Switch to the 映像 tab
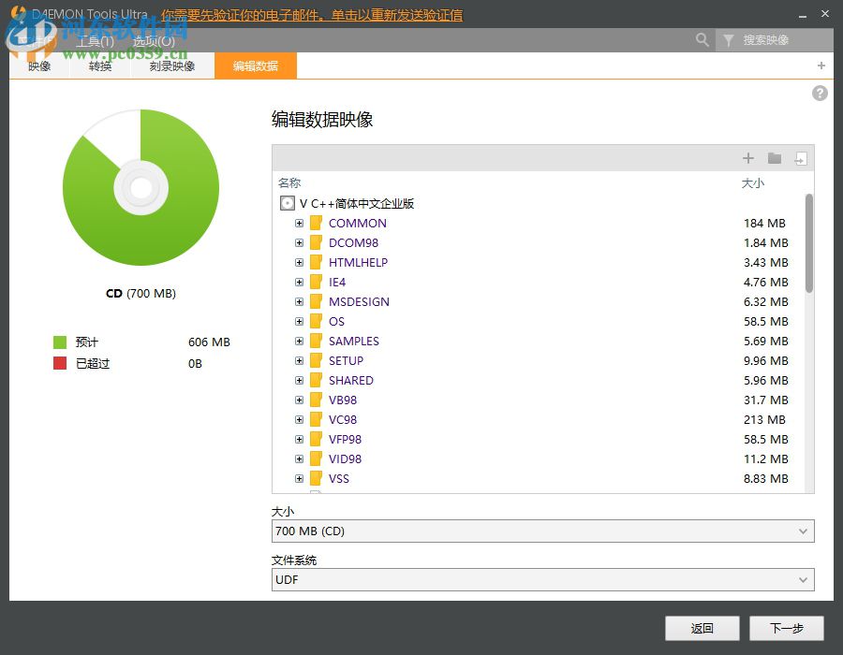The width and height of the screenshot is (843, 655). 38,65
